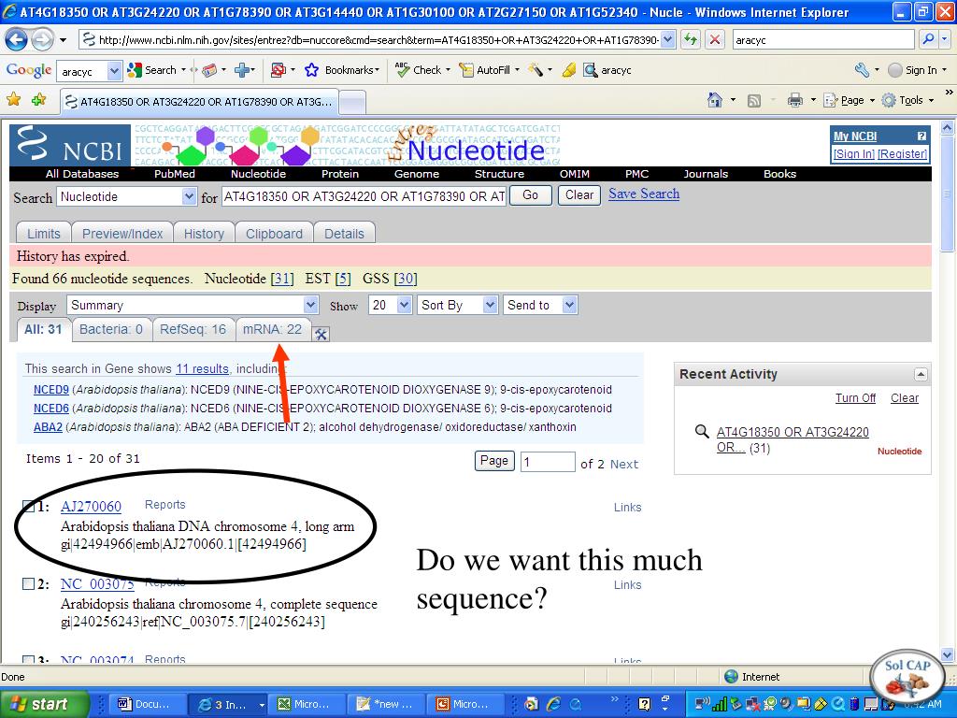
Task: Open the IE Tools menu
Action: pos(907,100)
